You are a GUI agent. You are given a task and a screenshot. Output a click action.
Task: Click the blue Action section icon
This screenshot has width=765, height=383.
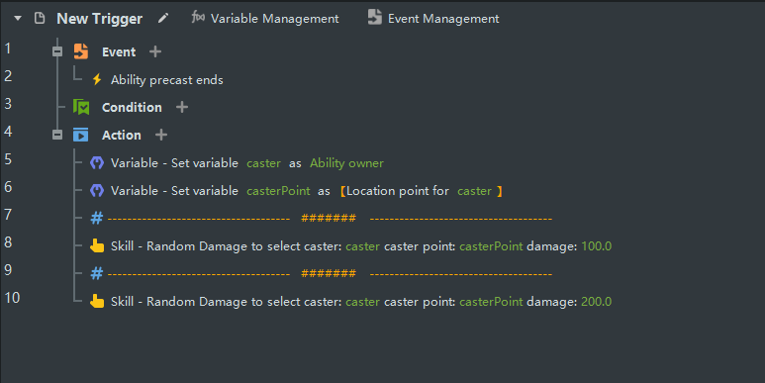click(x=80, y=135)
